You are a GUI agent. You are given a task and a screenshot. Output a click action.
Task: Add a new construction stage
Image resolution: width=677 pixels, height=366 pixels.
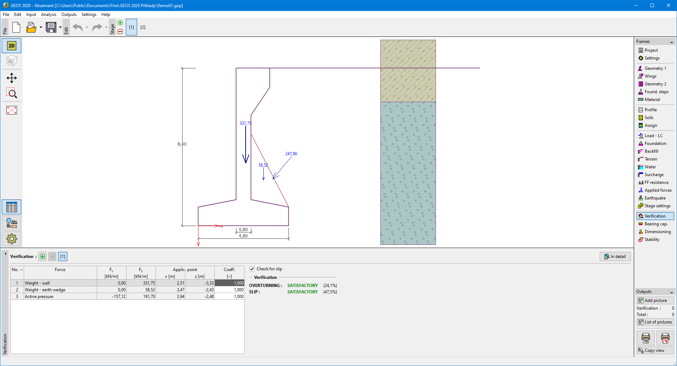pos(120,23)
